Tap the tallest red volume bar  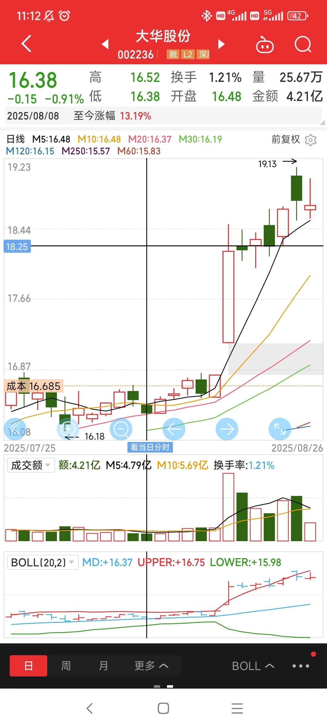pyautogui.click(x=228, y=507)
